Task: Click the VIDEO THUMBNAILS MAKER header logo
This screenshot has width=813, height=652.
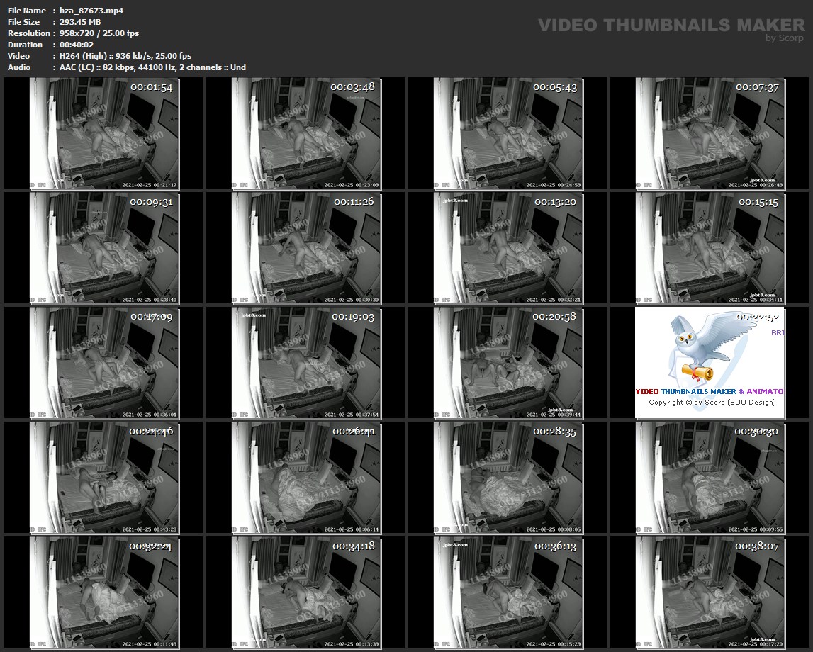Action: click(x=671, y=26)
